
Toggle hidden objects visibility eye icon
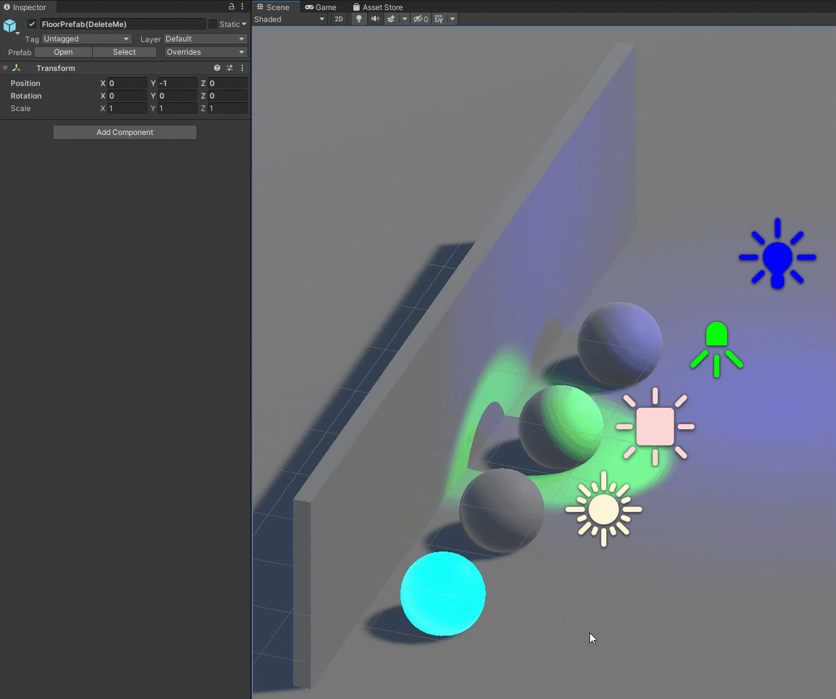point(421,19)
